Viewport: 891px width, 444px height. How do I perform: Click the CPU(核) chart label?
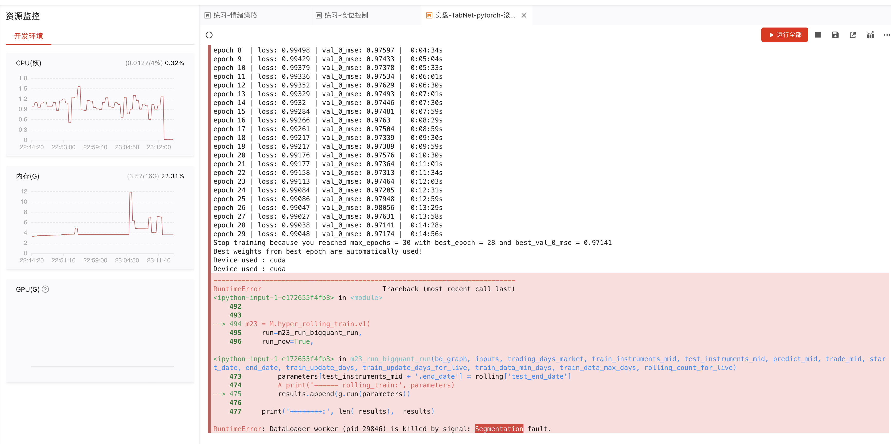(x=28, y=63)
